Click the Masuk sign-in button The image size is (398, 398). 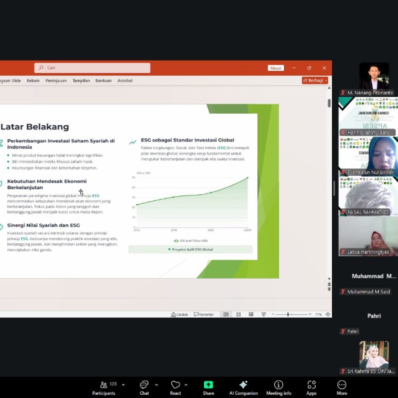[276, 68]
